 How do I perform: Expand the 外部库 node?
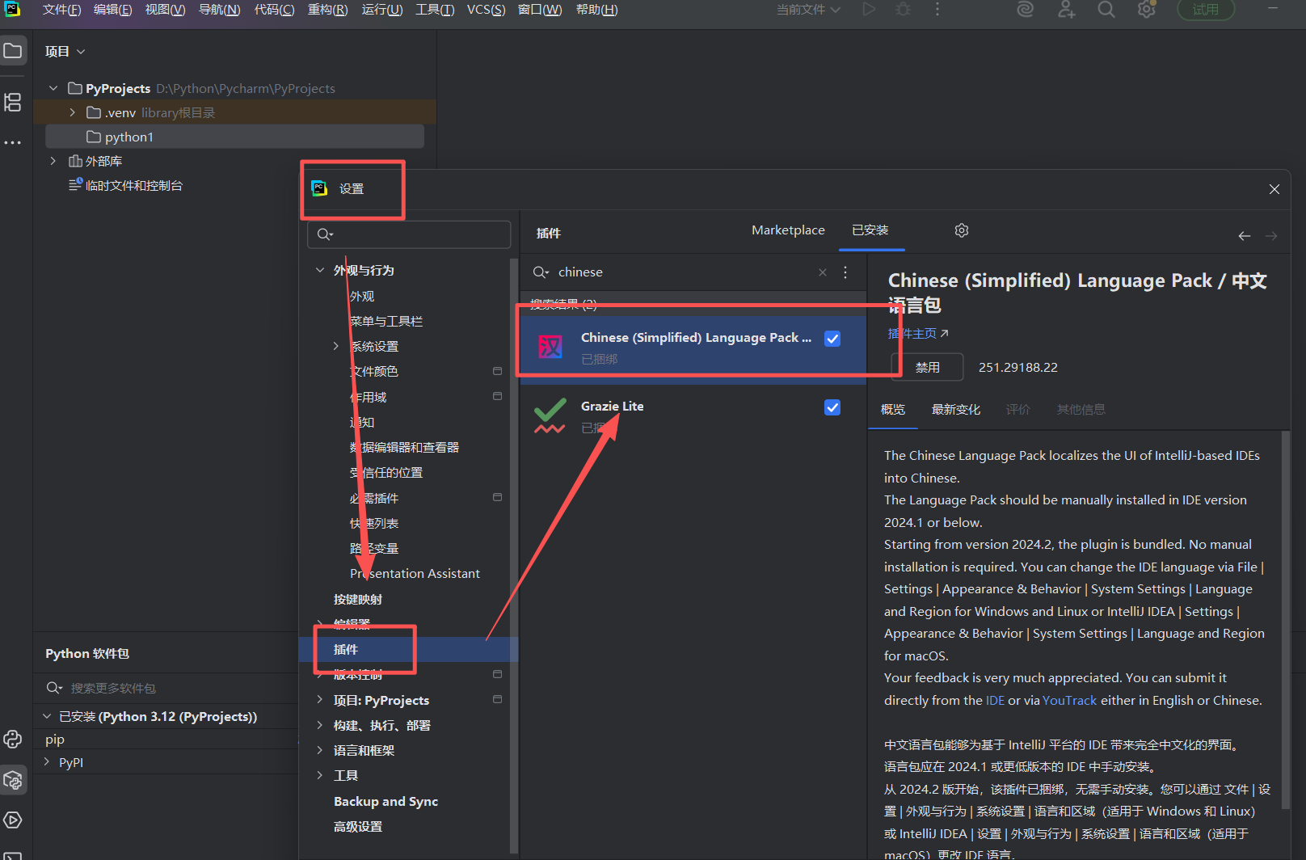pyautogui.click(x=53, y=161)
